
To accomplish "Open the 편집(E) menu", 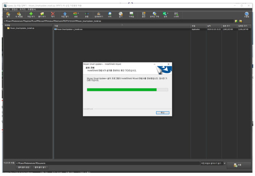I will [15, 9].
